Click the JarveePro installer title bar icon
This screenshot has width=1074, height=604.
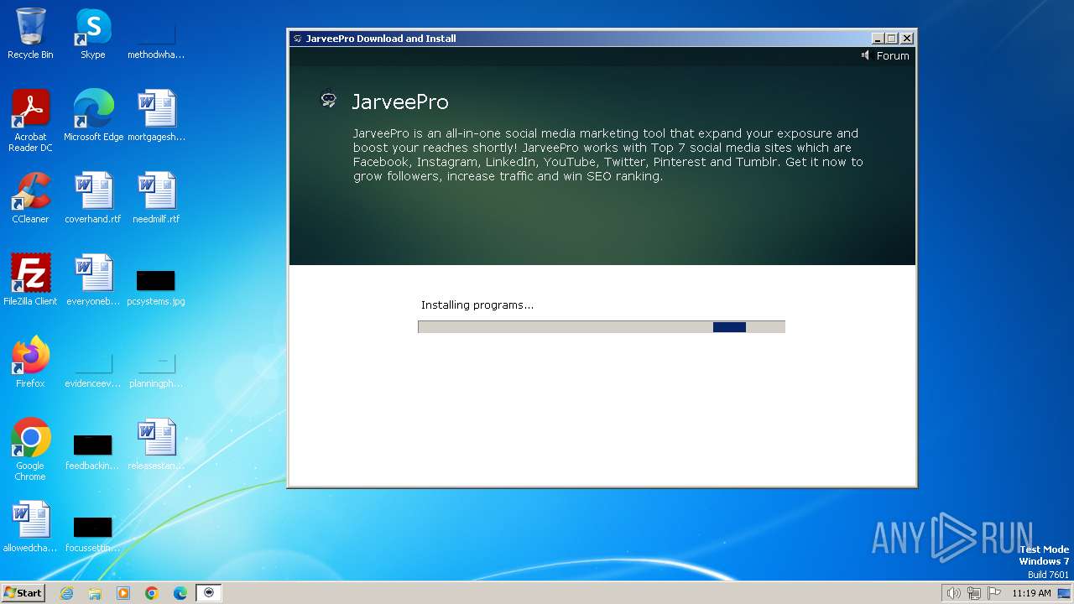pyautogui.click(x=297, y=39)
